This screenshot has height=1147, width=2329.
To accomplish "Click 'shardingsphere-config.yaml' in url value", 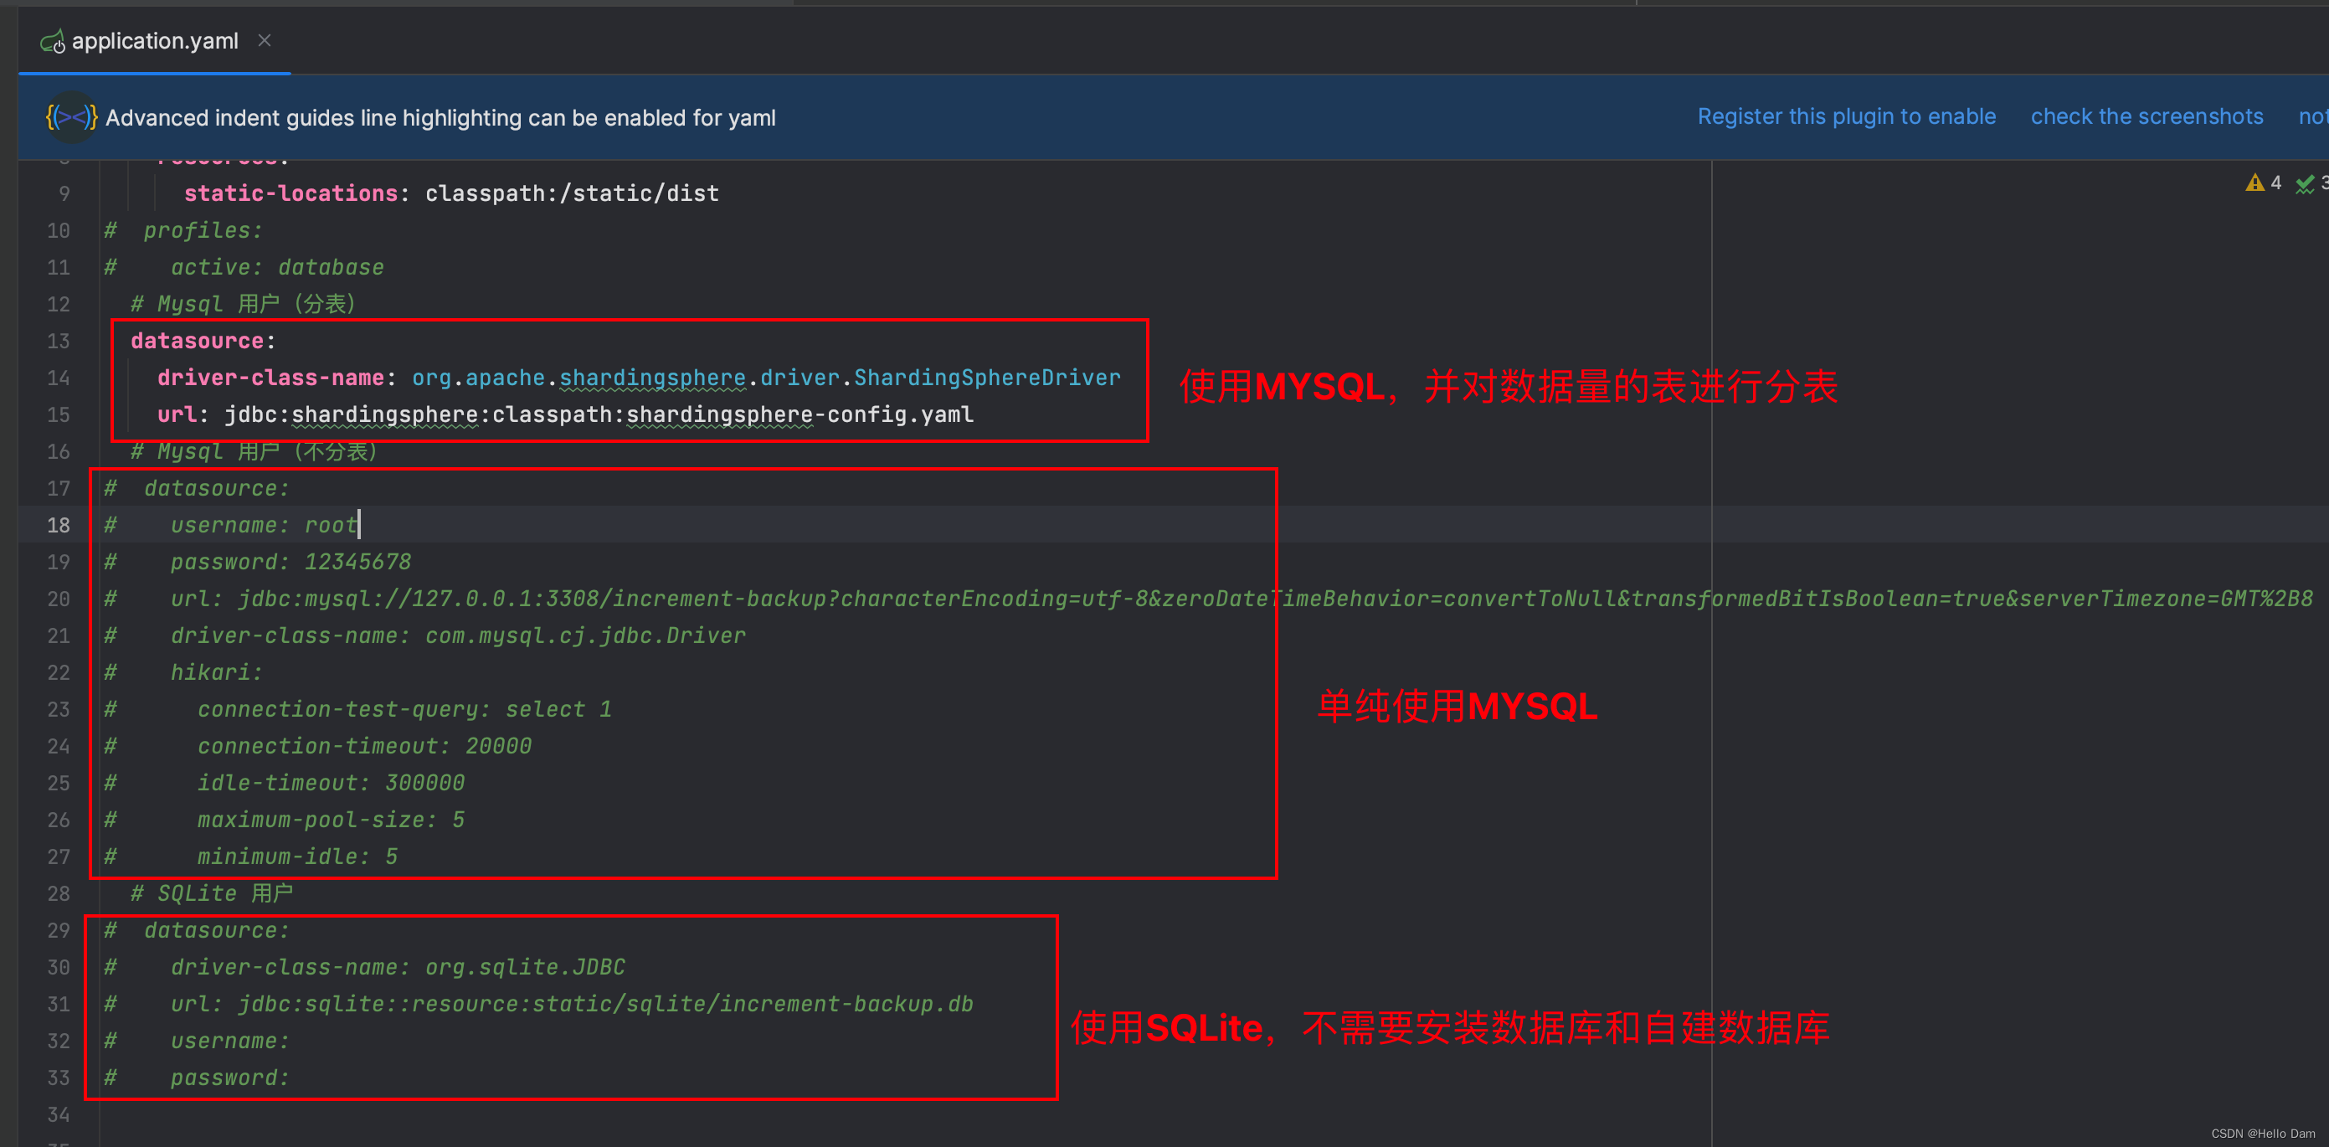I will click(x=799, y=415).
